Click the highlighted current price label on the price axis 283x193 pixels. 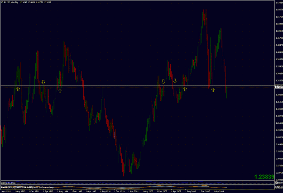point(279,87)
